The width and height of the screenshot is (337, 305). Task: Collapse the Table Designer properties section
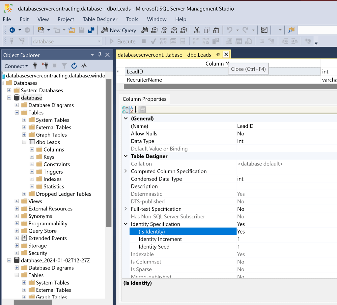[x=126, y=156]
